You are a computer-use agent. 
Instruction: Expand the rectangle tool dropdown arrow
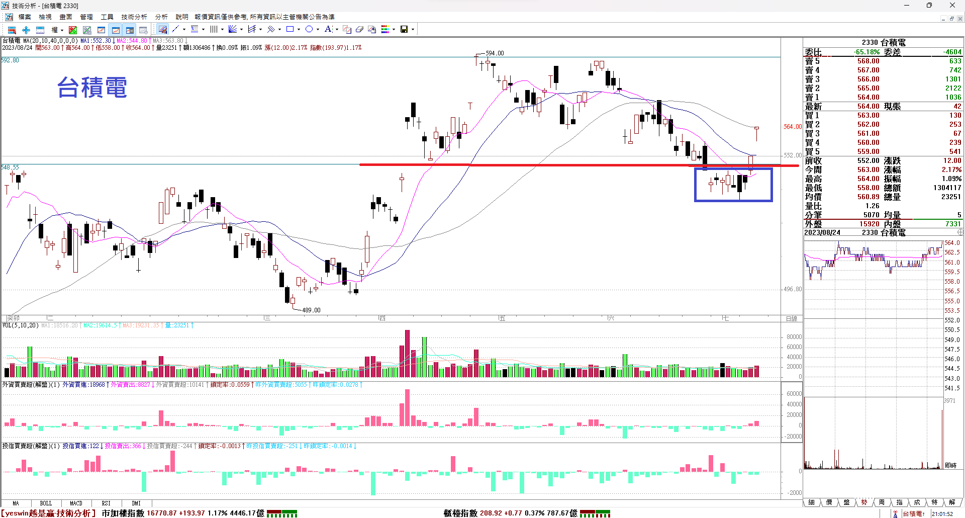pos(299,30)
